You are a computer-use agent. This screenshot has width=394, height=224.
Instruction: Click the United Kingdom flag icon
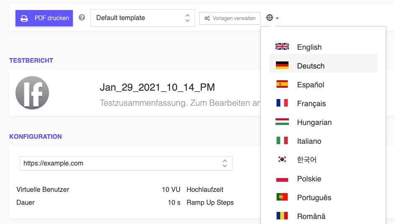pyautogui.click(x=282, y=47)
